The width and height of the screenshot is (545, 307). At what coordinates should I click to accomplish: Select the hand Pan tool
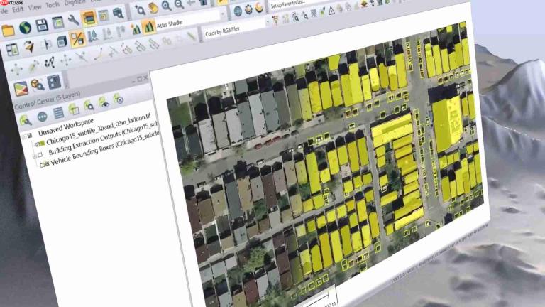[153, 8]
